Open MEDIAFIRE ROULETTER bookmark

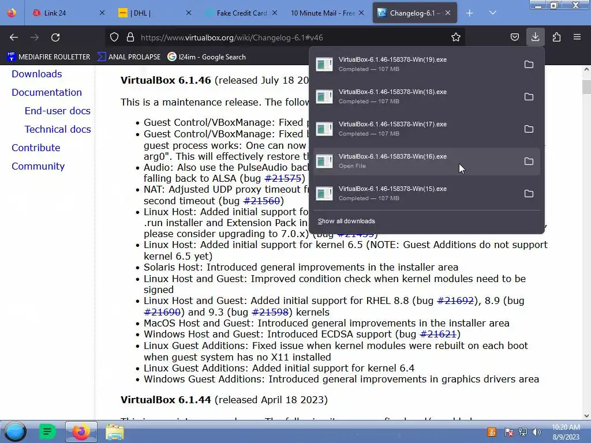48,57
